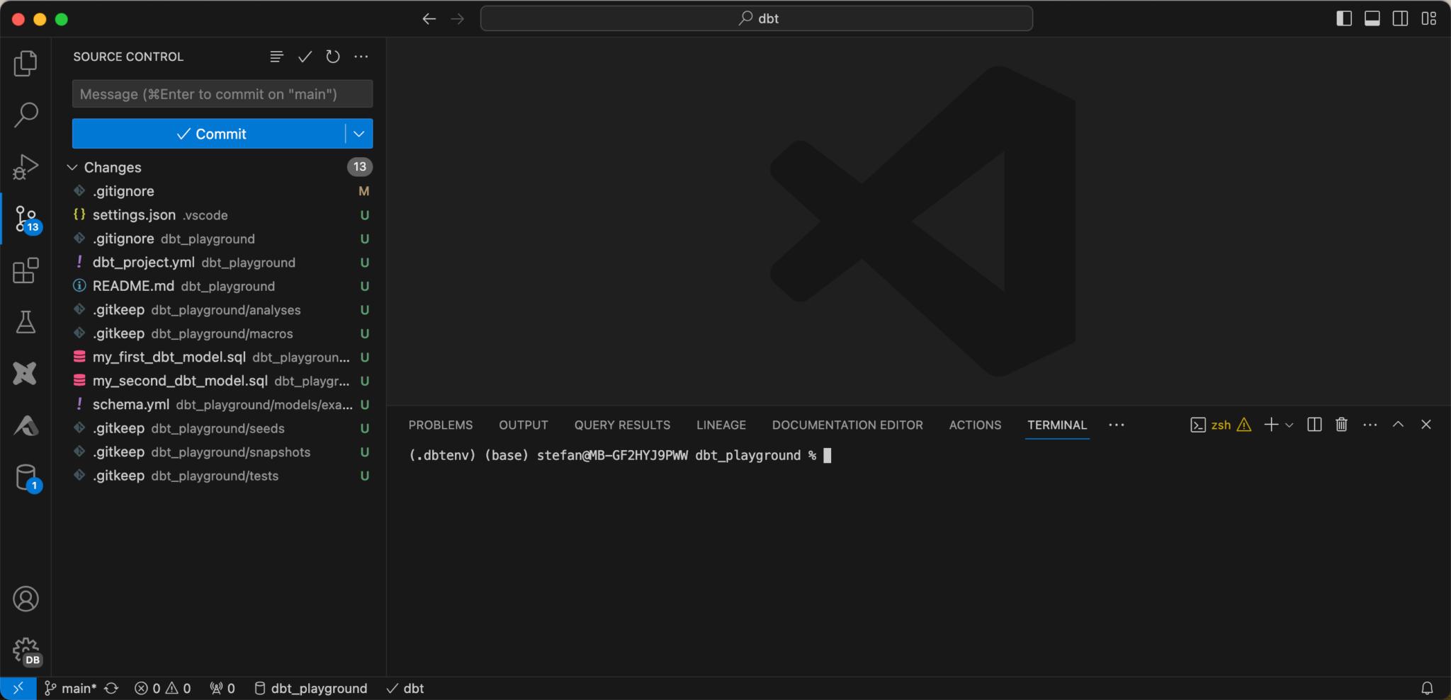The width and height of the screenshot is (1451, 700).
Task: Open the new terminal profile dropdown
Action: click(1289, 425)
